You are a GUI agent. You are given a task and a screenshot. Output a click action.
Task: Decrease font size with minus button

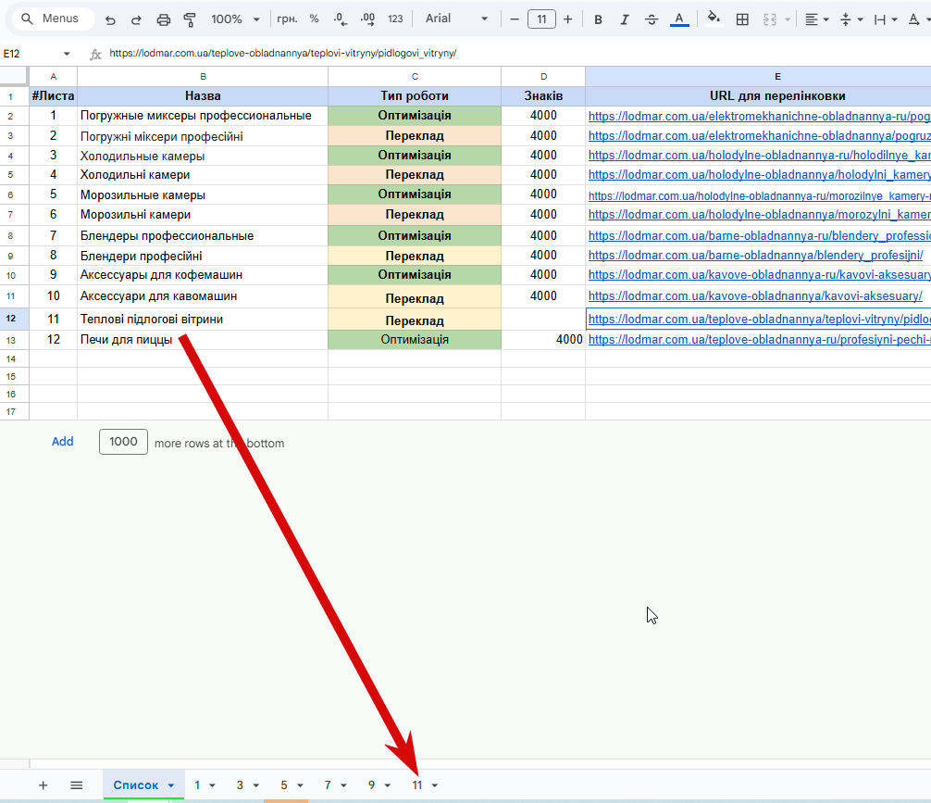click(x=515, y=19)
